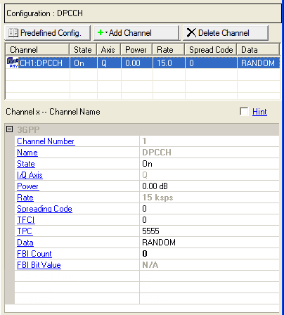Click the On state cell in the CH1:DPCCH row
Image resolution: width=284 pixels, height=315 pixels.
click(x=84, y=63)
